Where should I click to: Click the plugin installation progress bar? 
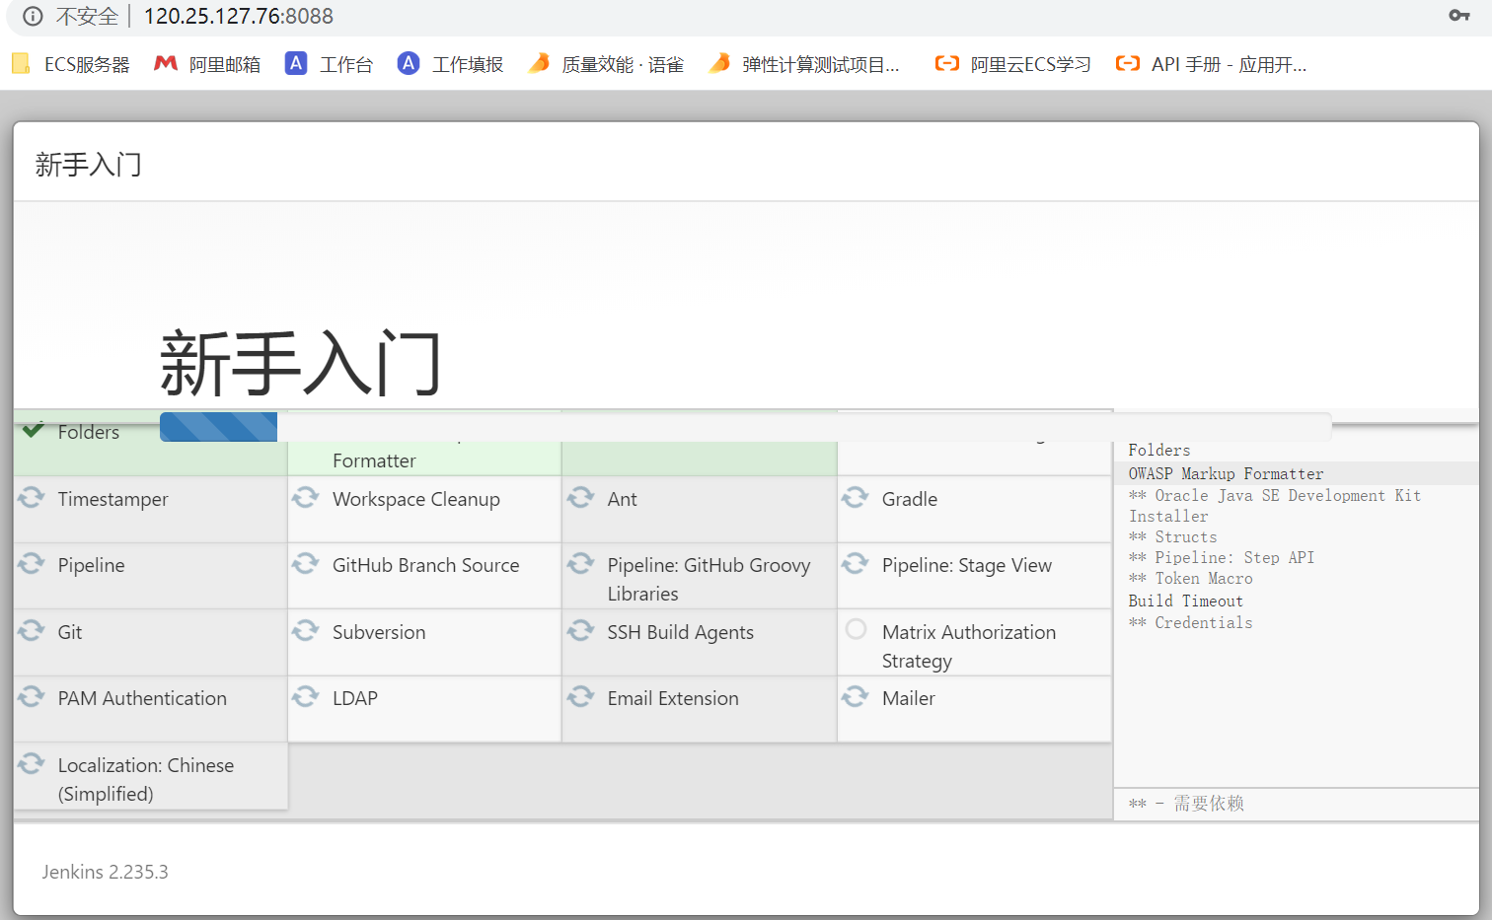pos(745,427)
